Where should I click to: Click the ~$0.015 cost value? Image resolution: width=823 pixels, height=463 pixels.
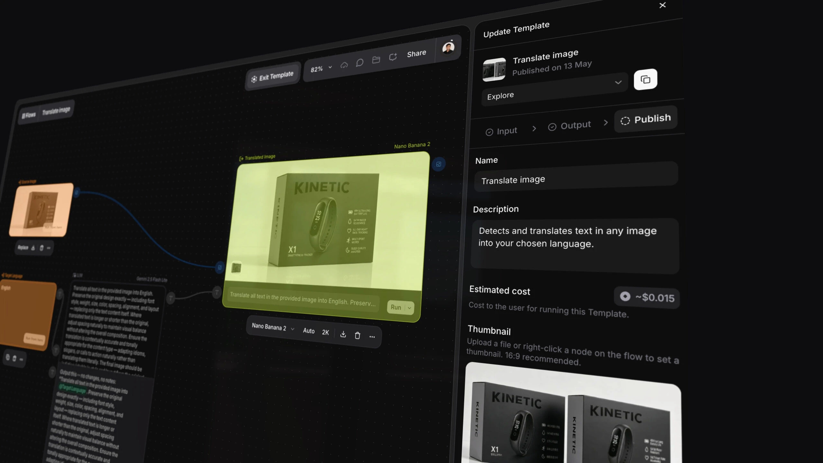click(655, 298)
